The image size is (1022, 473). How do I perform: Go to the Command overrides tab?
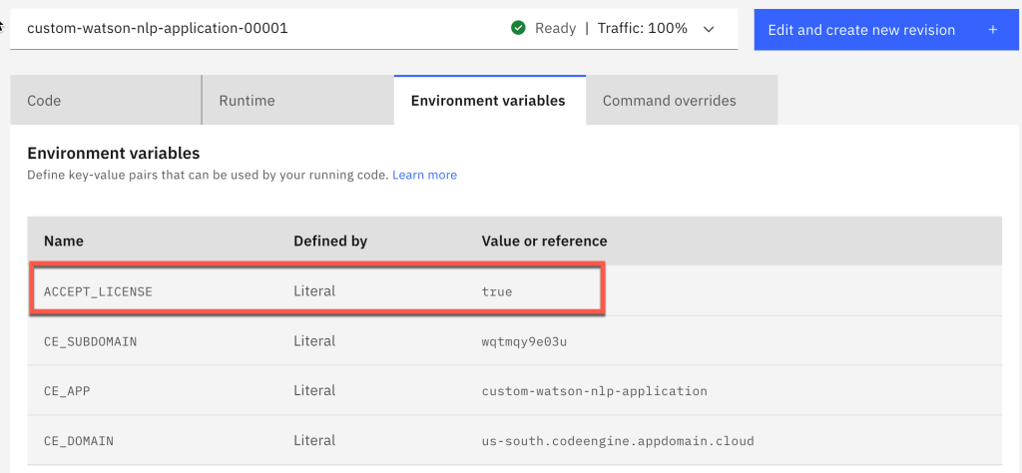(x=669, y=101)
